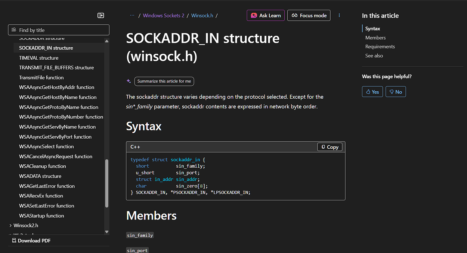467x253 pixels.
Task: Click the Members section heading
Action: point(151,215)
